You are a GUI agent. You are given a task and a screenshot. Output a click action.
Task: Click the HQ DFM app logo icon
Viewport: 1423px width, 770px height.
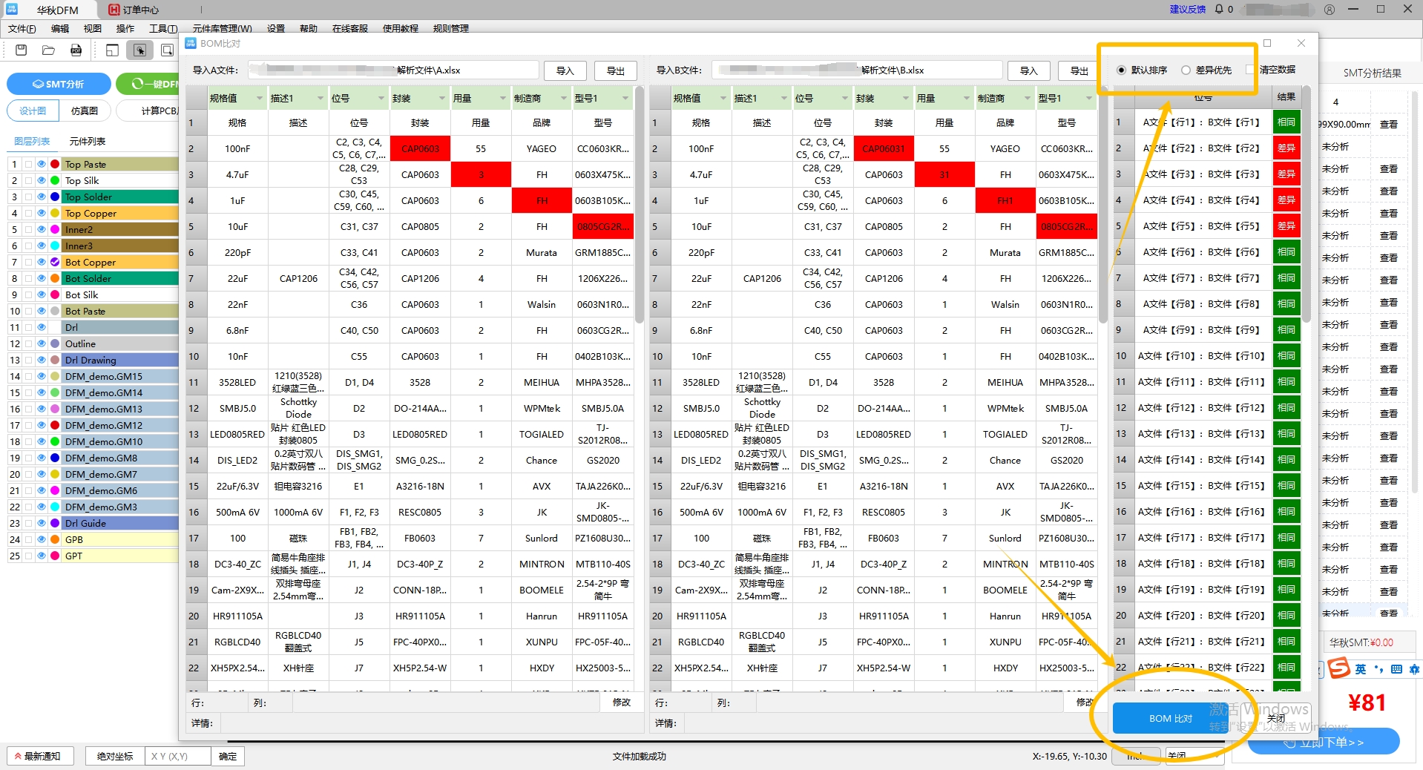pyautogui.click(x=11, y=9)
